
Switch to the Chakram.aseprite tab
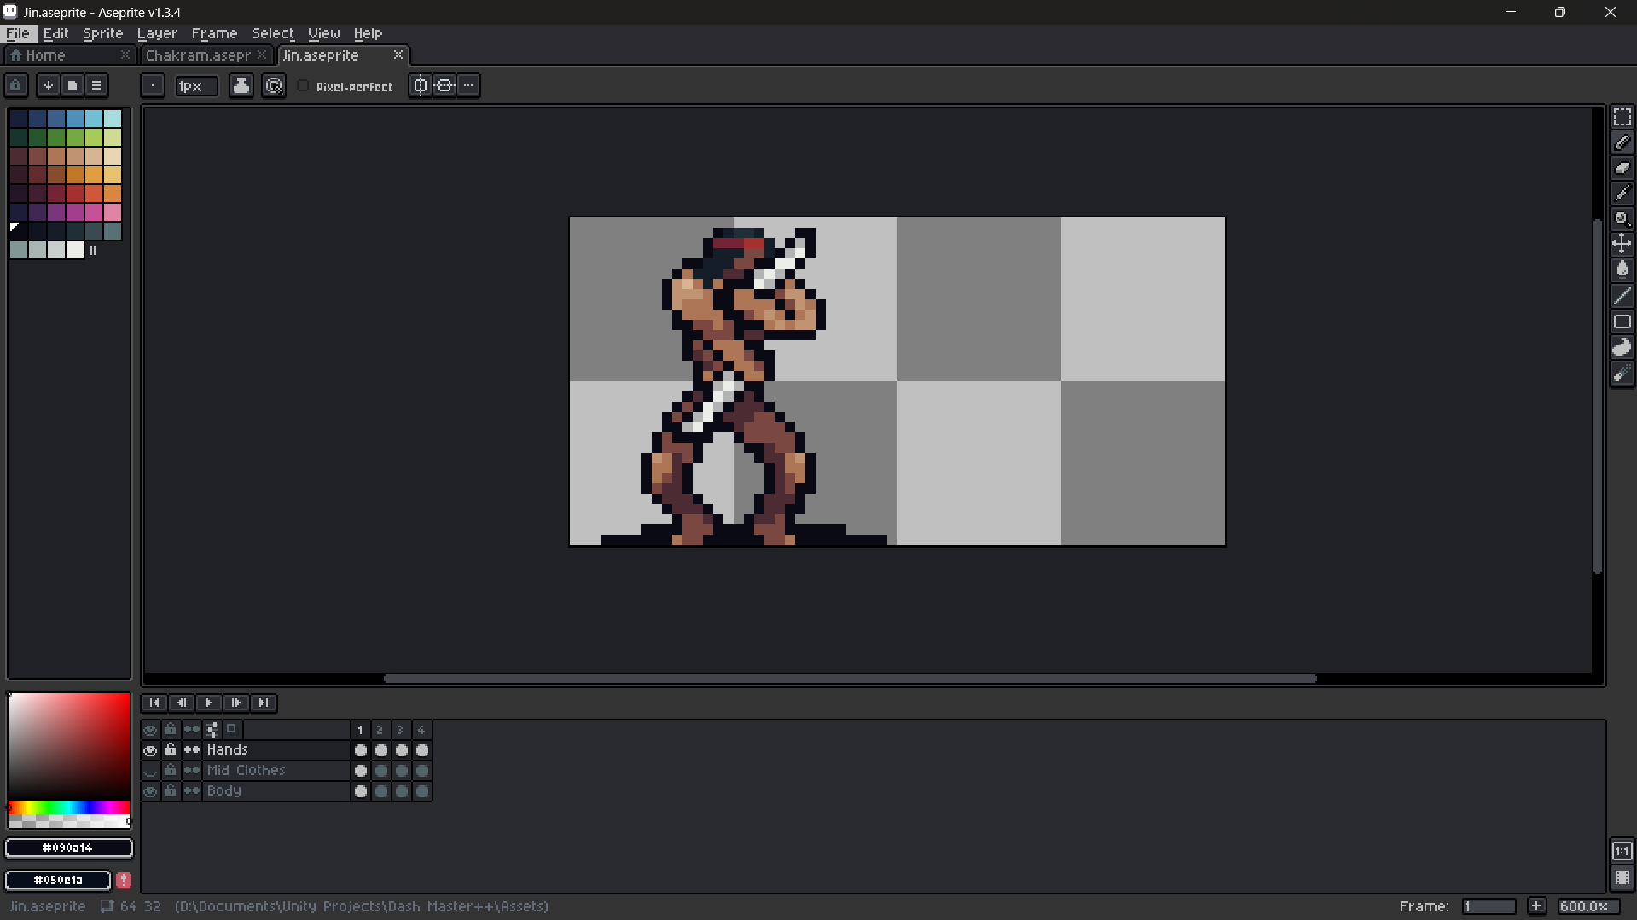point(198,55)
